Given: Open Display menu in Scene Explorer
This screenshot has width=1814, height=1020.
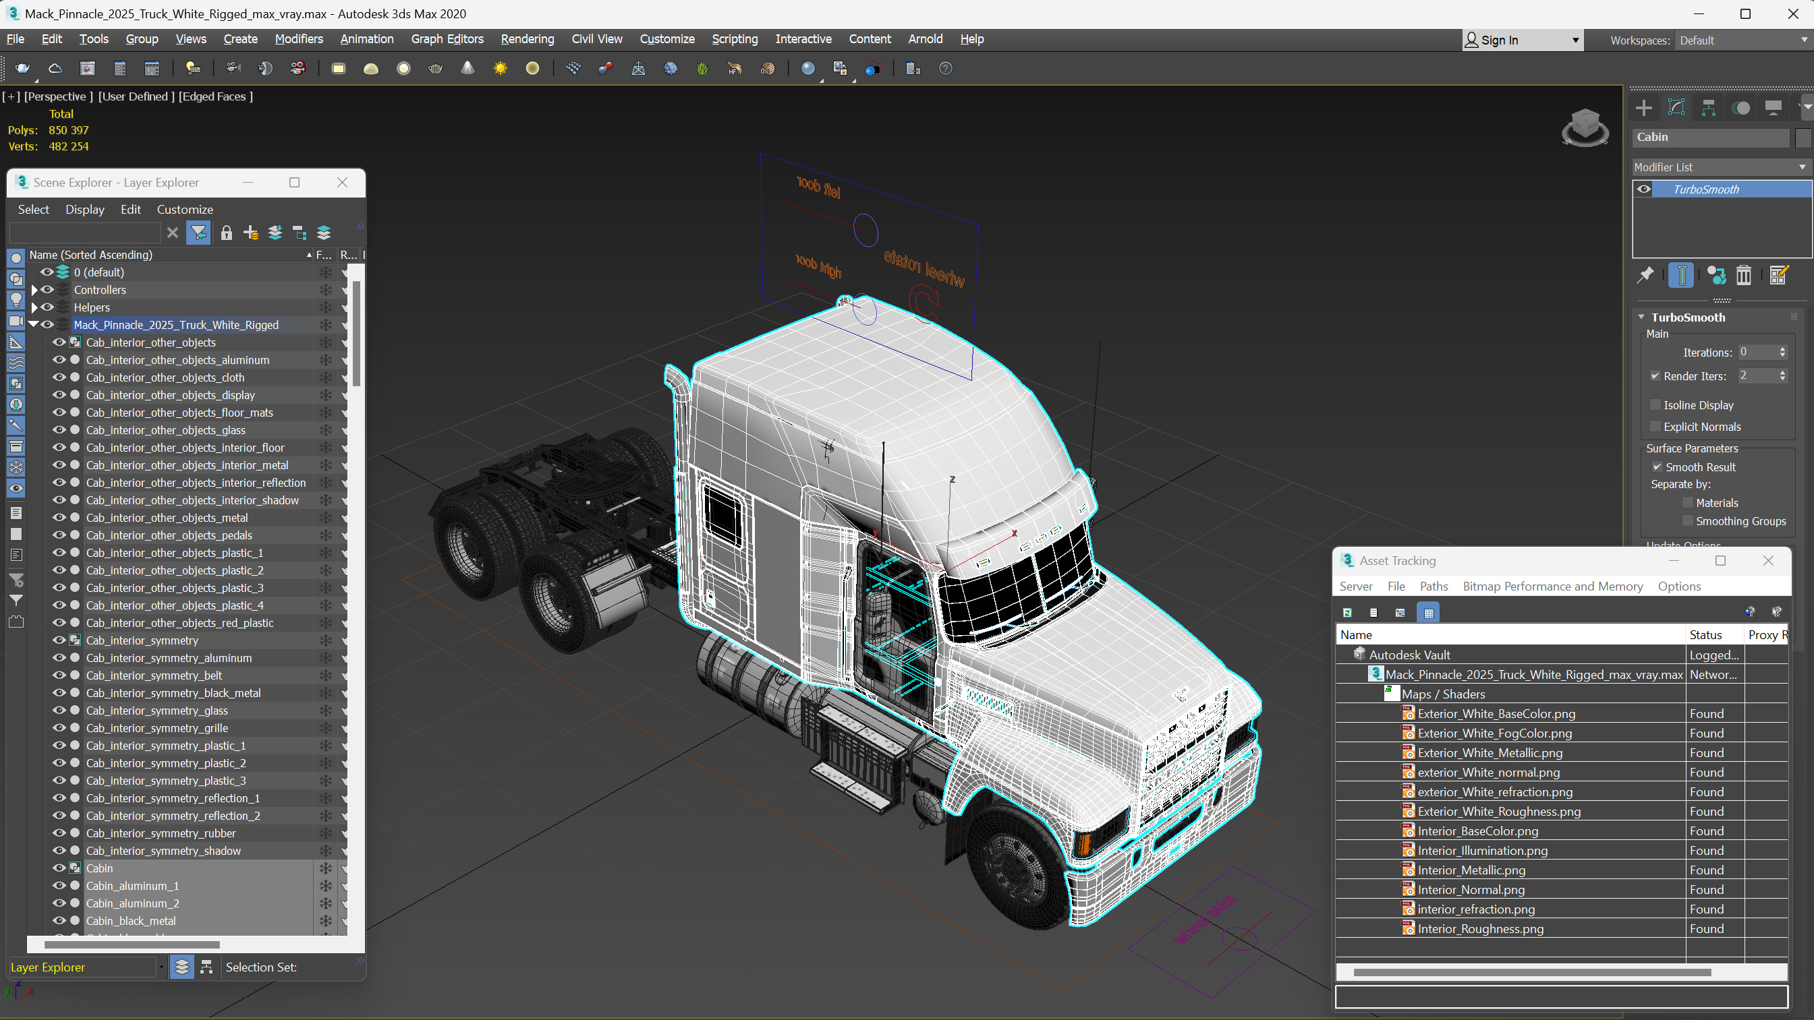Looking at the screenshot, I should click(x=84, y=209).
